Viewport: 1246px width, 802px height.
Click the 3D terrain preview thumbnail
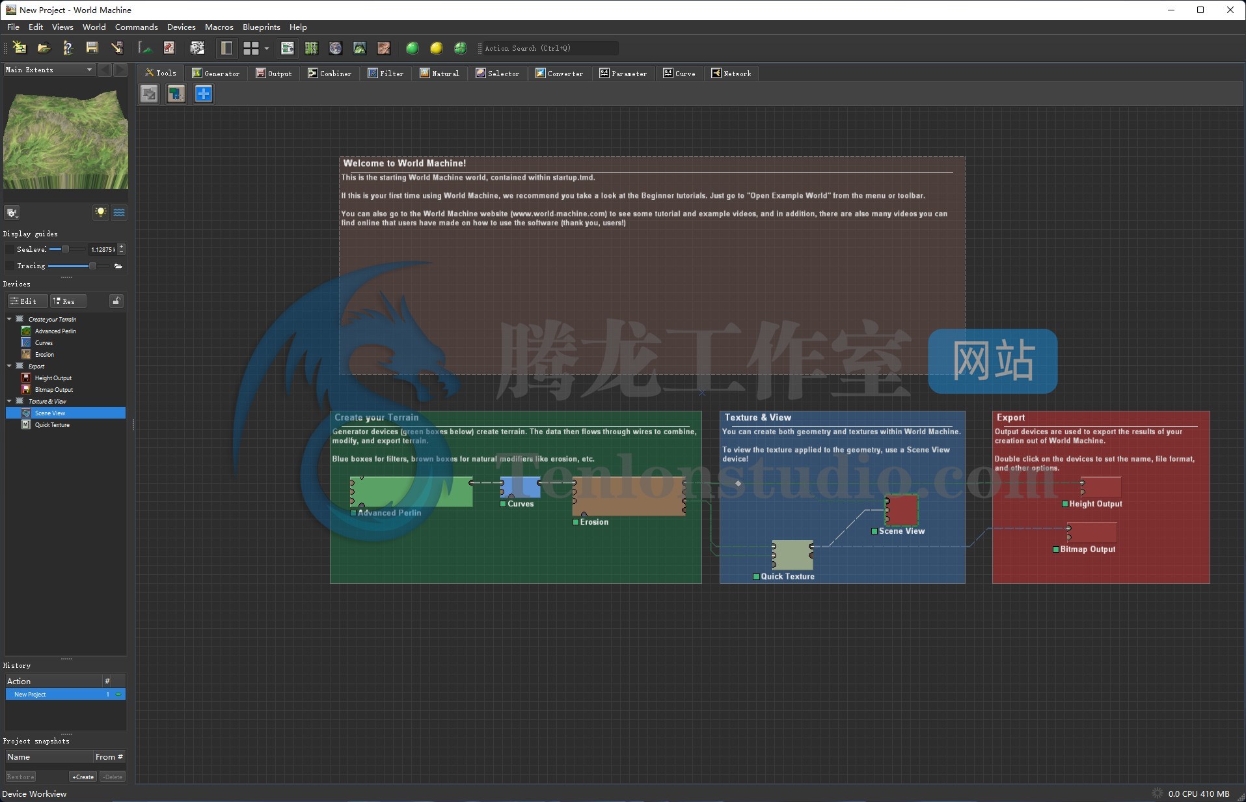pos(66,140)
